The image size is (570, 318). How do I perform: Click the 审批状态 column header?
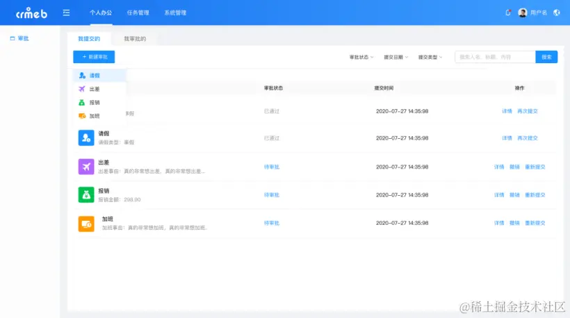pos(273,88)
